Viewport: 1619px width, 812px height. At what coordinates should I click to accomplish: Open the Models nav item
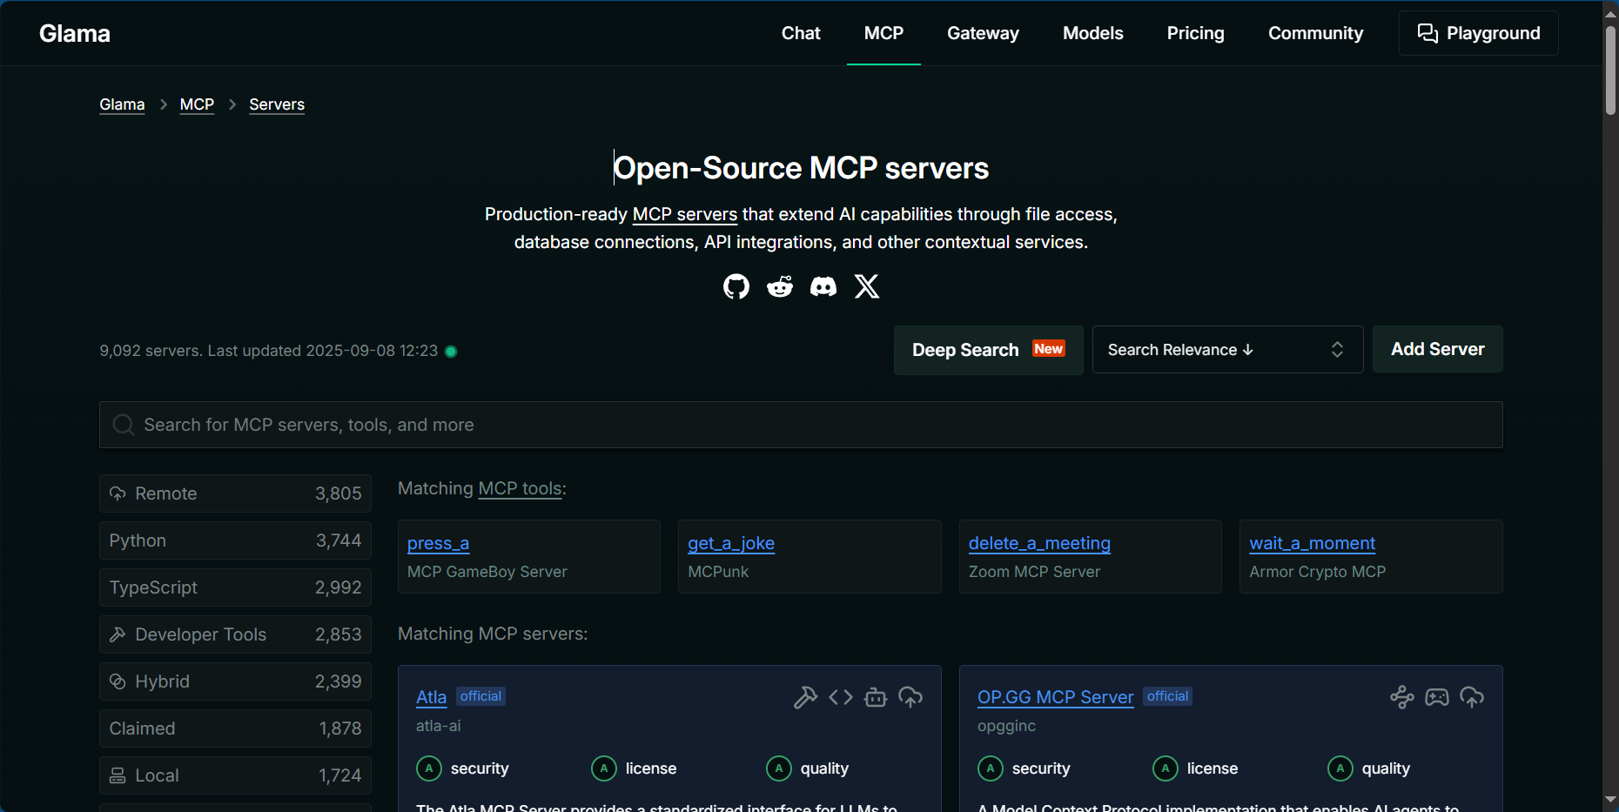coord(1093,33)
